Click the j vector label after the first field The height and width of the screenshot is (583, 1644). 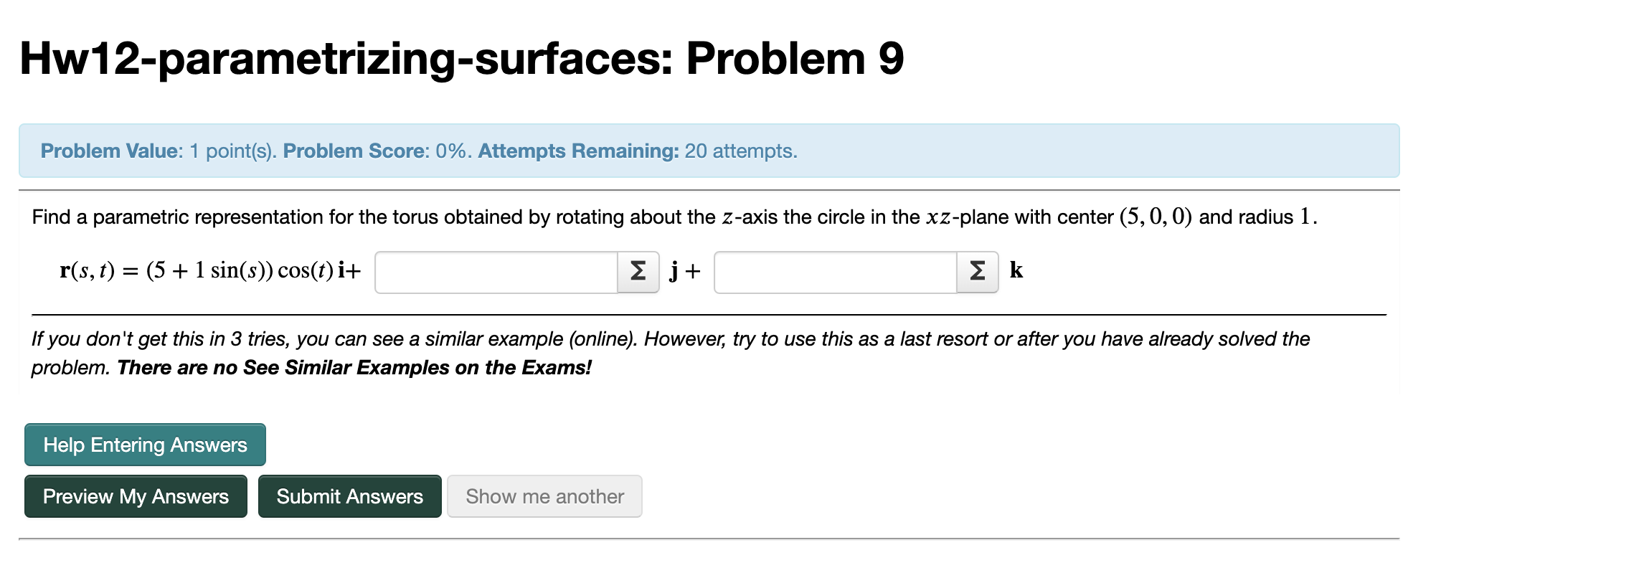tap(674, 271)
